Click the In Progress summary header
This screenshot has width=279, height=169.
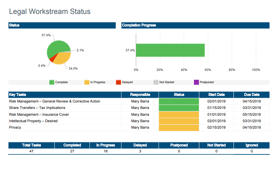[x=105, y=145]
